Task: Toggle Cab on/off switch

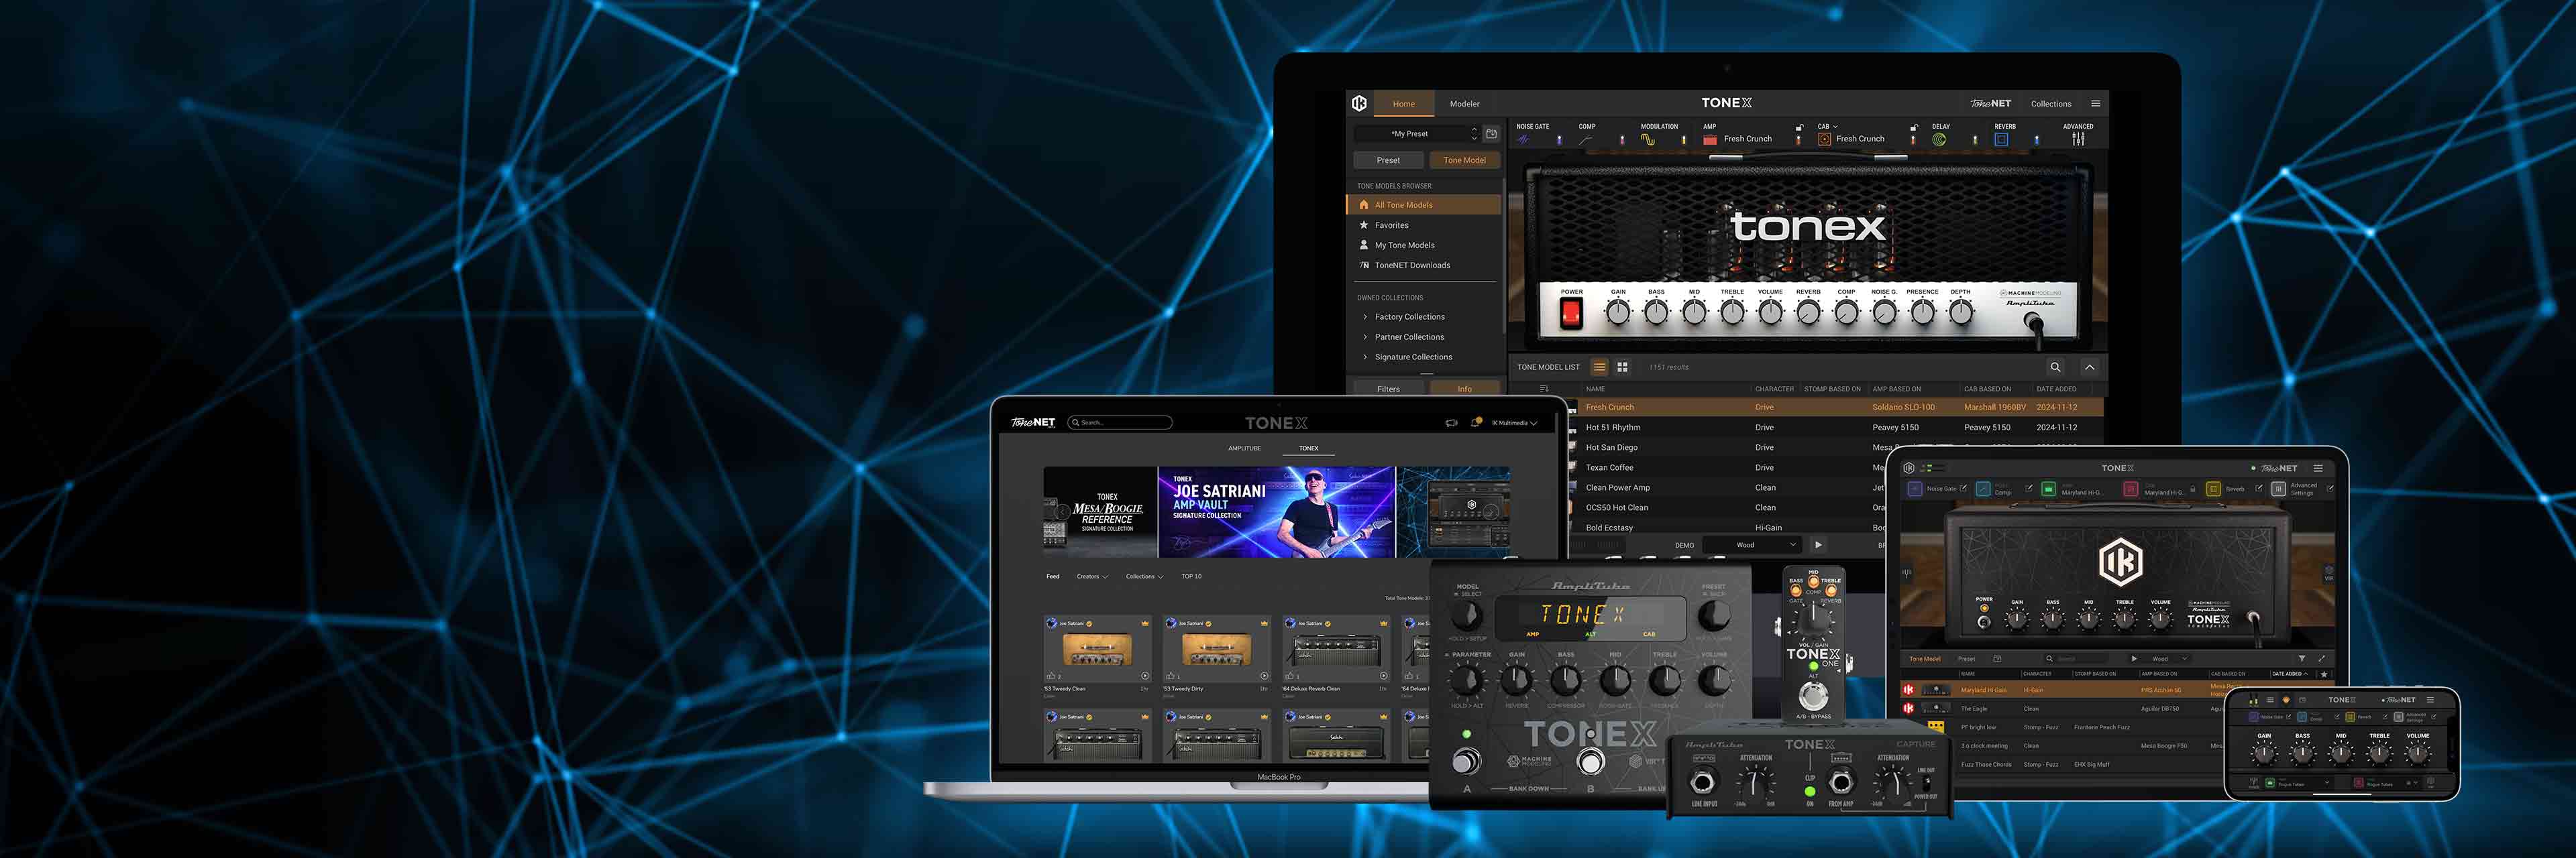Action: click(x=1912, y=140)
